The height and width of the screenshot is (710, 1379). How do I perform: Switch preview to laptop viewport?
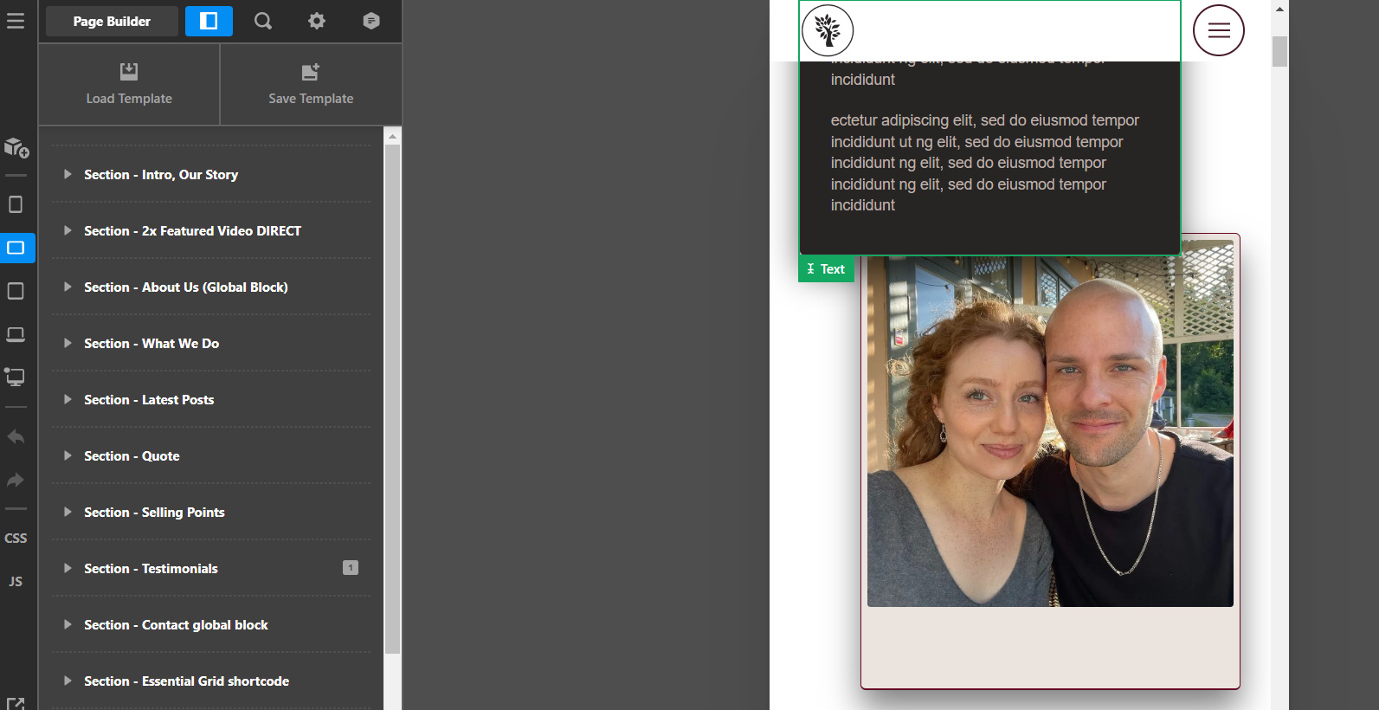(x=16, y=334)
